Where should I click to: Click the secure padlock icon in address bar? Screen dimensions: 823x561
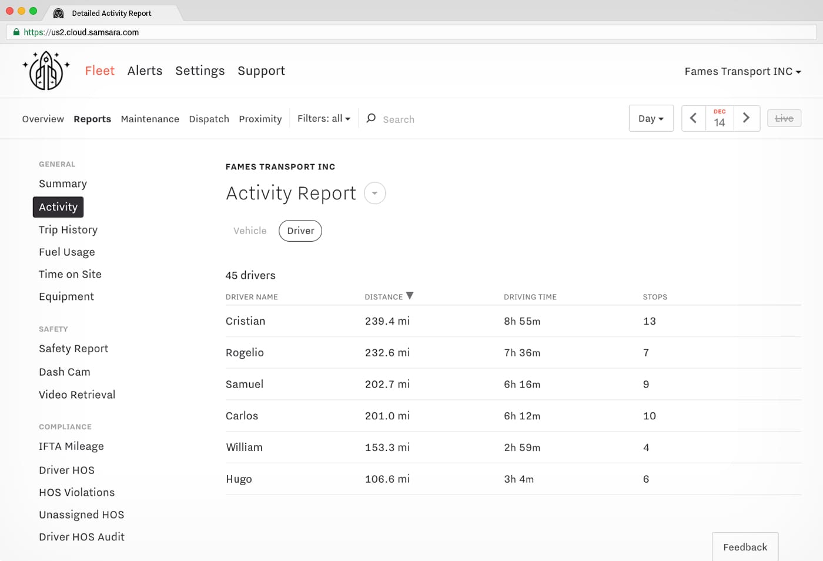(16, 32)
